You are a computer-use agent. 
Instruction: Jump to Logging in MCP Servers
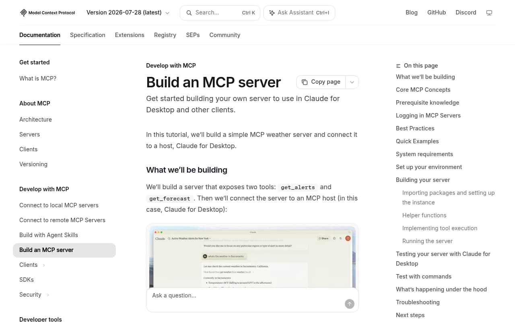(428, 116)
